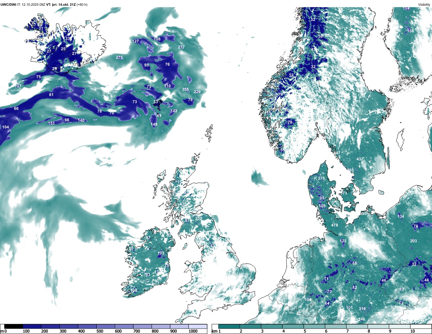This screenshot has height=334, width=432.
Task: Click the '319' value in Germany
Action: [362, 309]
